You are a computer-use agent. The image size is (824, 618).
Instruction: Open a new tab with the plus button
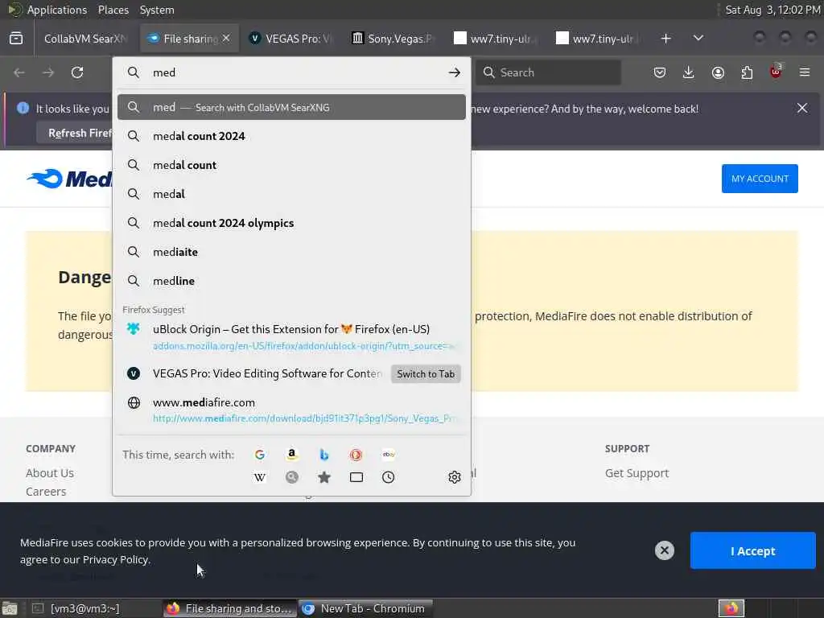665,39
